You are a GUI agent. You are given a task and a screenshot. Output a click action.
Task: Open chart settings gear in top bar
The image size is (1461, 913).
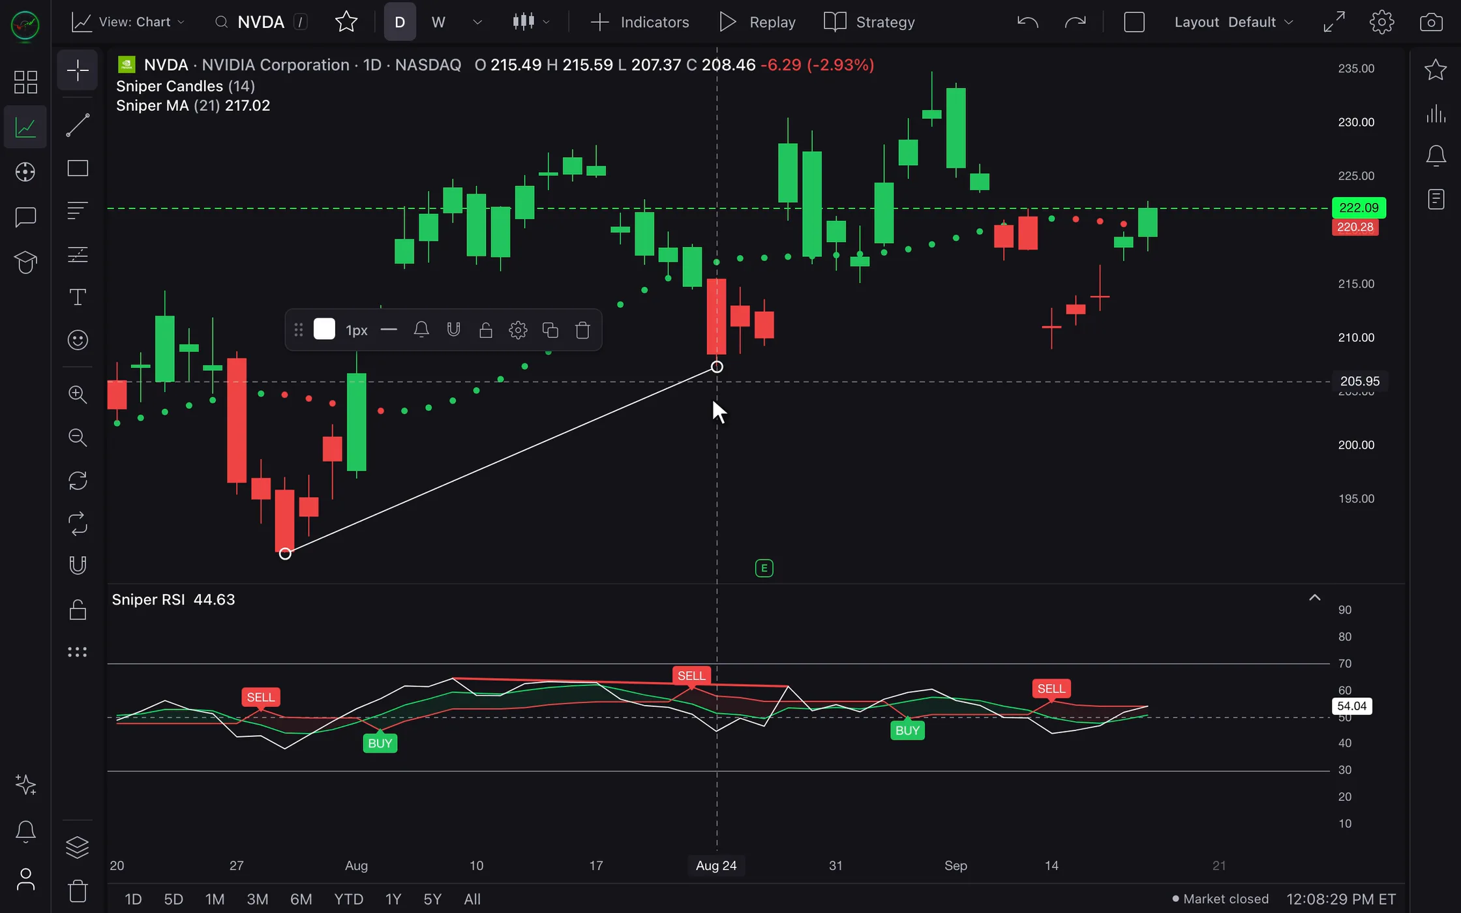tap(1381, 22)
